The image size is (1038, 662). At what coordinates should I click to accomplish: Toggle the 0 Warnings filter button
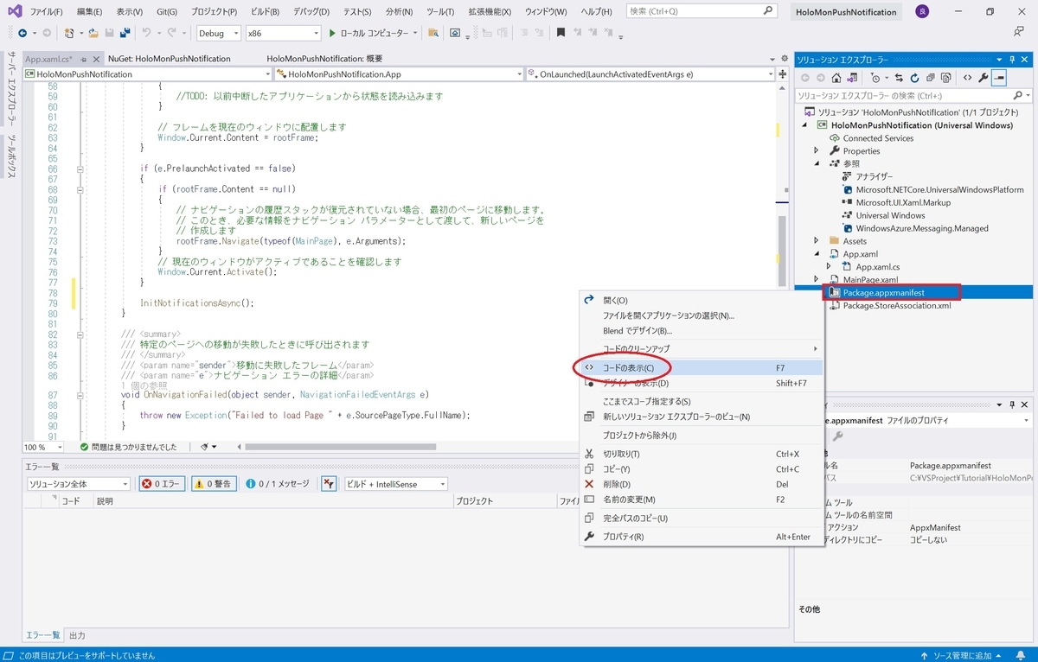(x=213, y=484)
